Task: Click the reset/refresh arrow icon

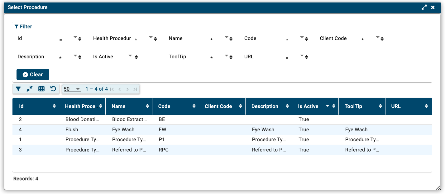Action: (53, 89)
